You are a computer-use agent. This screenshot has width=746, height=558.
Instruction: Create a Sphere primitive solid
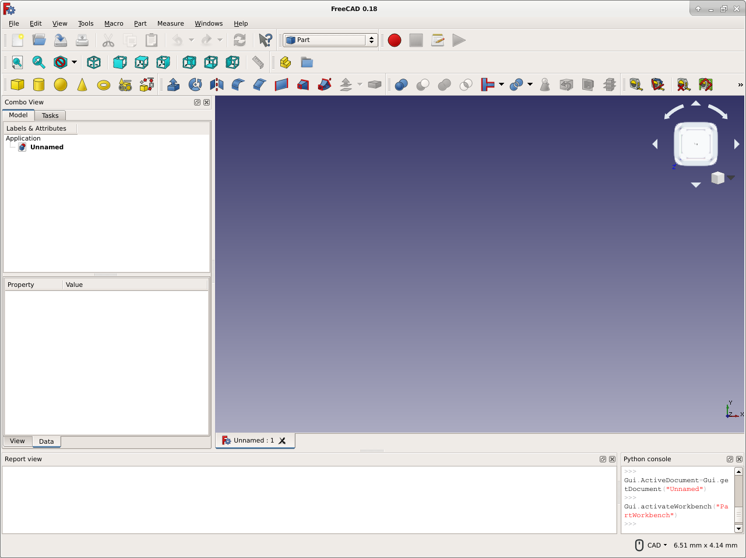61,85
